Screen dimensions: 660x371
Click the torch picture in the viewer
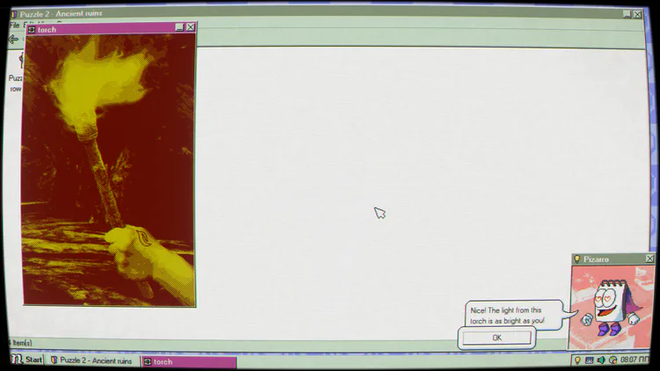coord(109,170)
